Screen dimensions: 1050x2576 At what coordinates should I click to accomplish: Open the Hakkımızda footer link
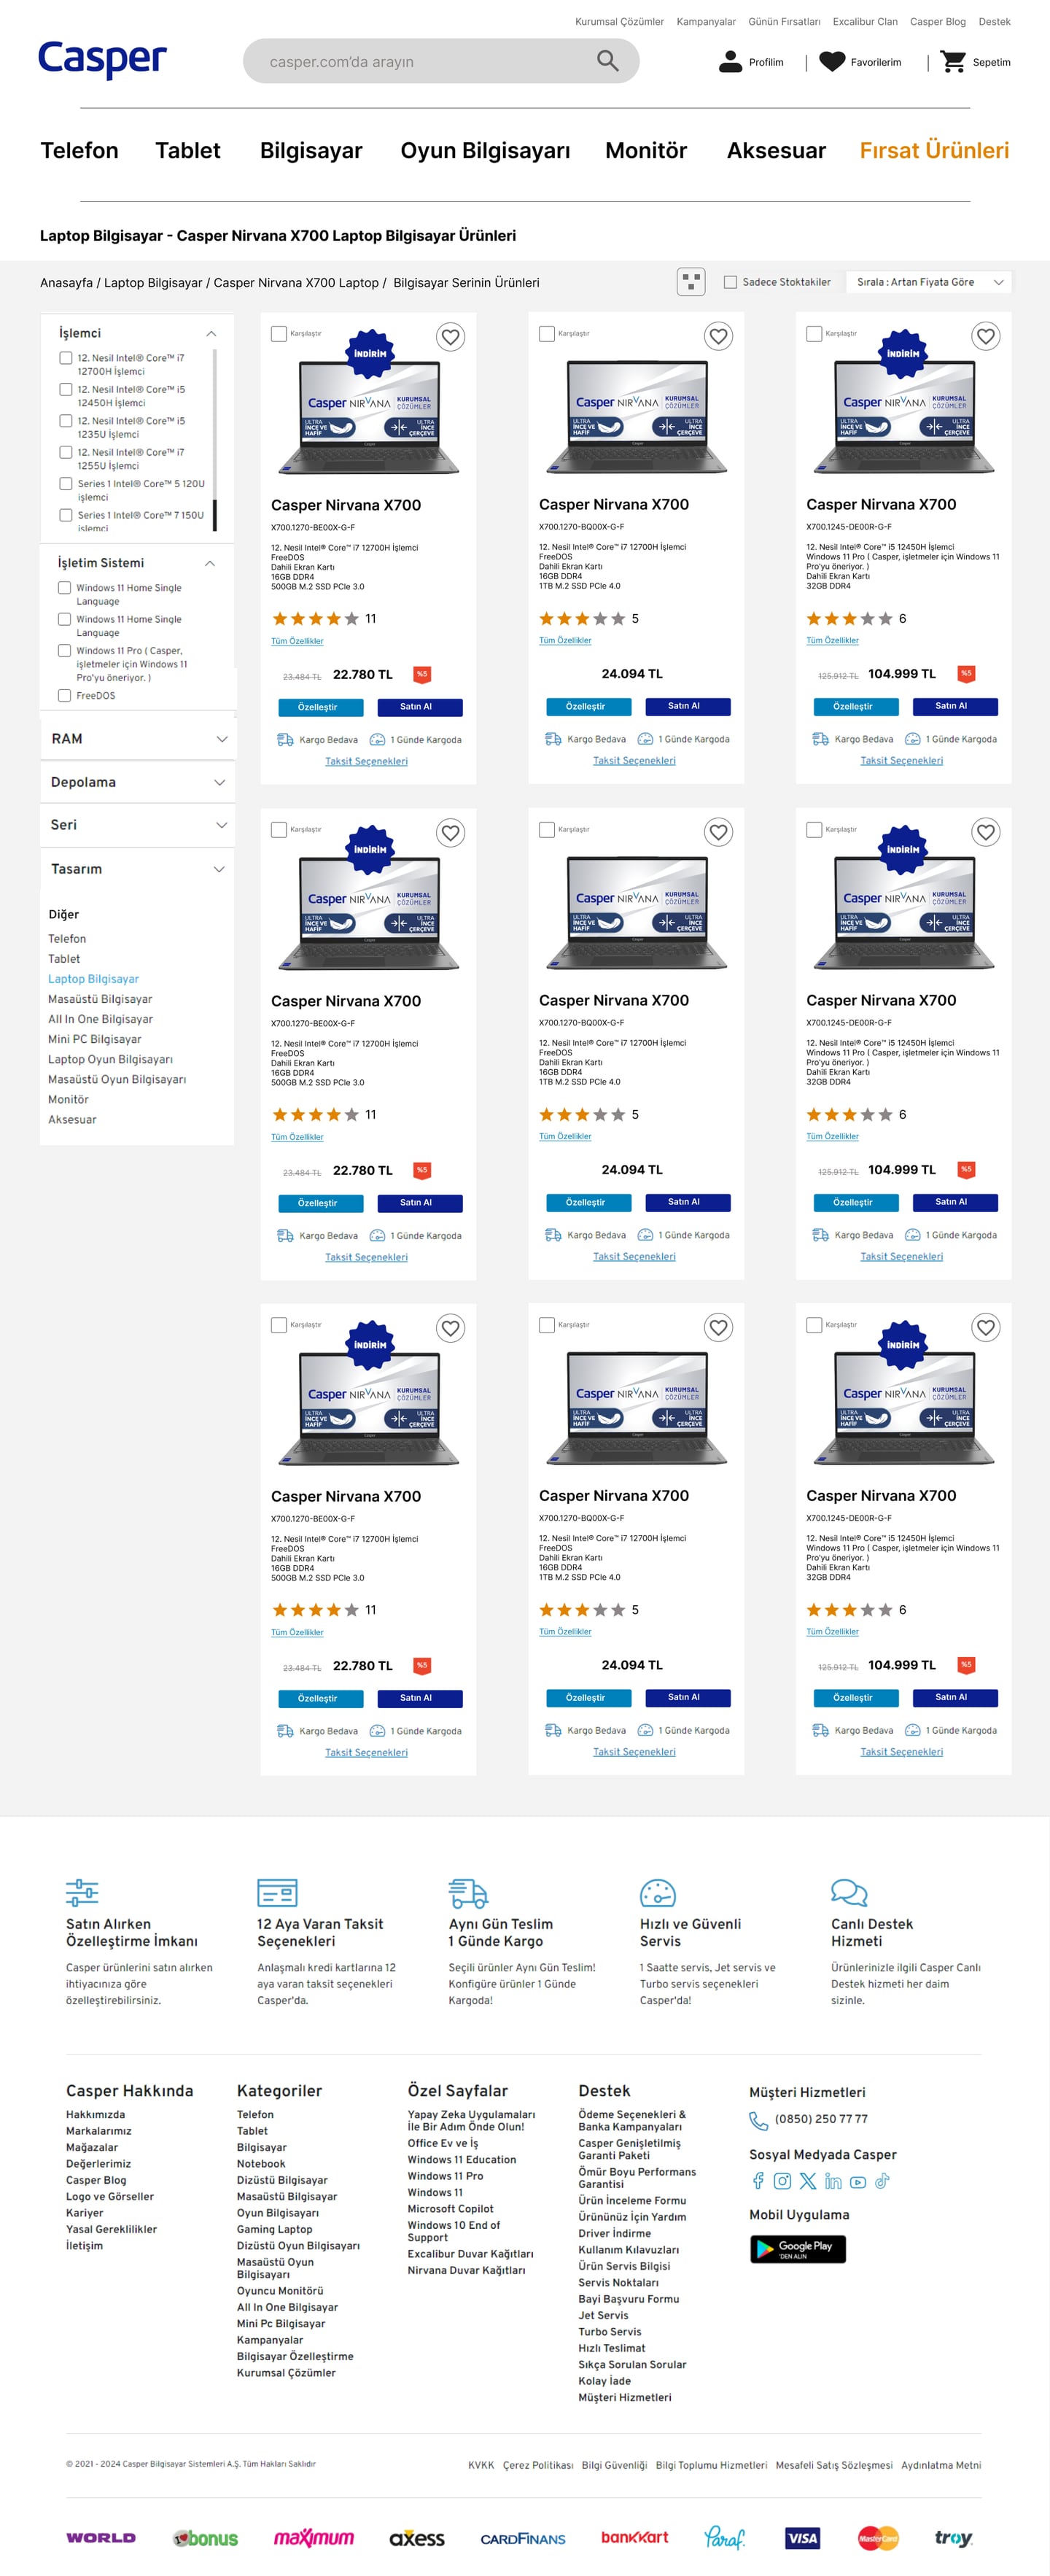(95, 2114)
